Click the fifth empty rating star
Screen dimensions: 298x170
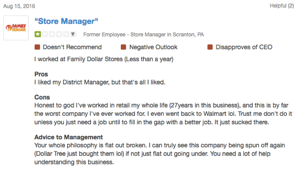[66, 34]
